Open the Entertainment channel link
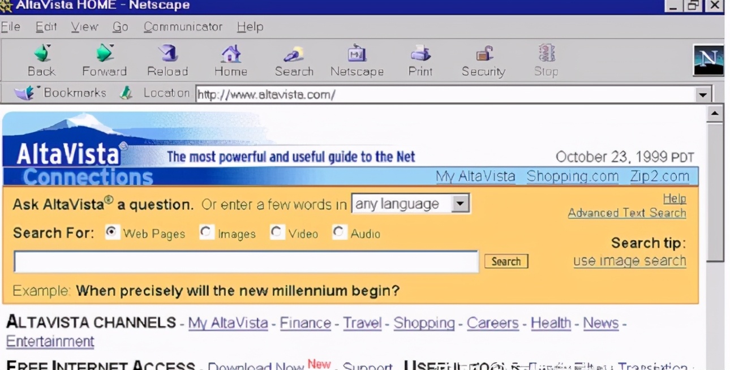Screen dimensions: 730x370 [50, 342]
